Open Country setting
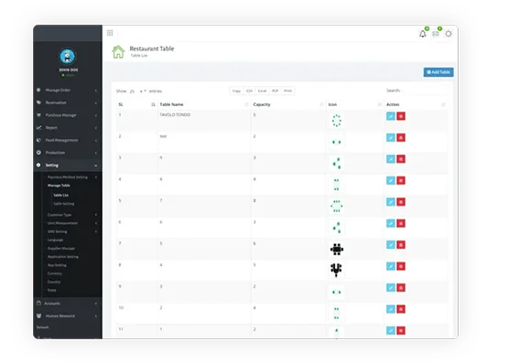508x363 pixels. click(x=54, y=283)
